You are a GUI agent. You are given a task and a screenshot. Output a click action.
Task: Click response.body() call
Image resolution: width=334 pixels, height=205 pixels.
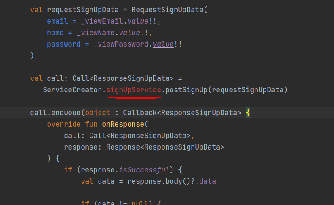(x=159, y=182)
